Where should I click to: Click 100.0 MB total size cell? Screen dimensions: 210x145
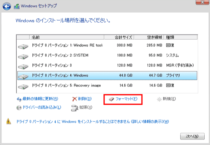pyautogui.click(x=125, y=55)
